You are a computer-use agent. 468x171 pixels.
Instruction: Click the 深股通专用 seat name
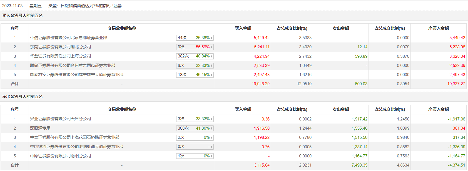coord(40,128)
